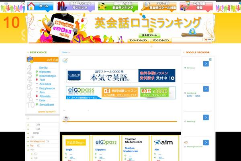Select the 英会話スクール search filter tab
Viewport: 241px width, 161px height.
(x=149, y=35)
